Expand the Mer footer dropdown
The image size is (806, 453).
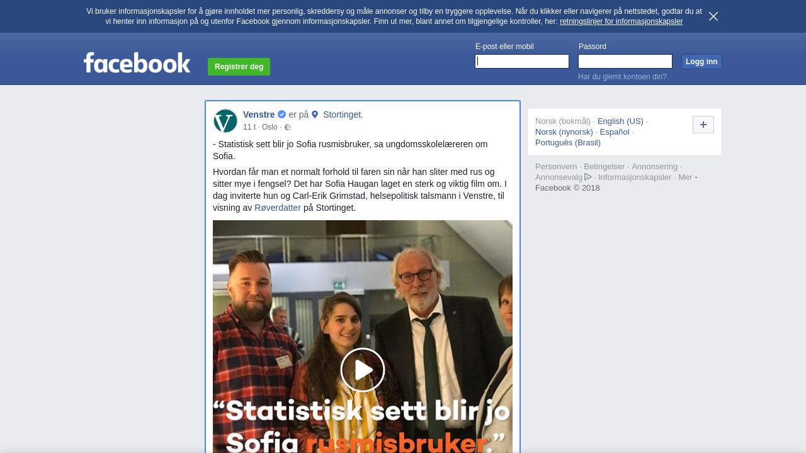(x=688, y=177)
